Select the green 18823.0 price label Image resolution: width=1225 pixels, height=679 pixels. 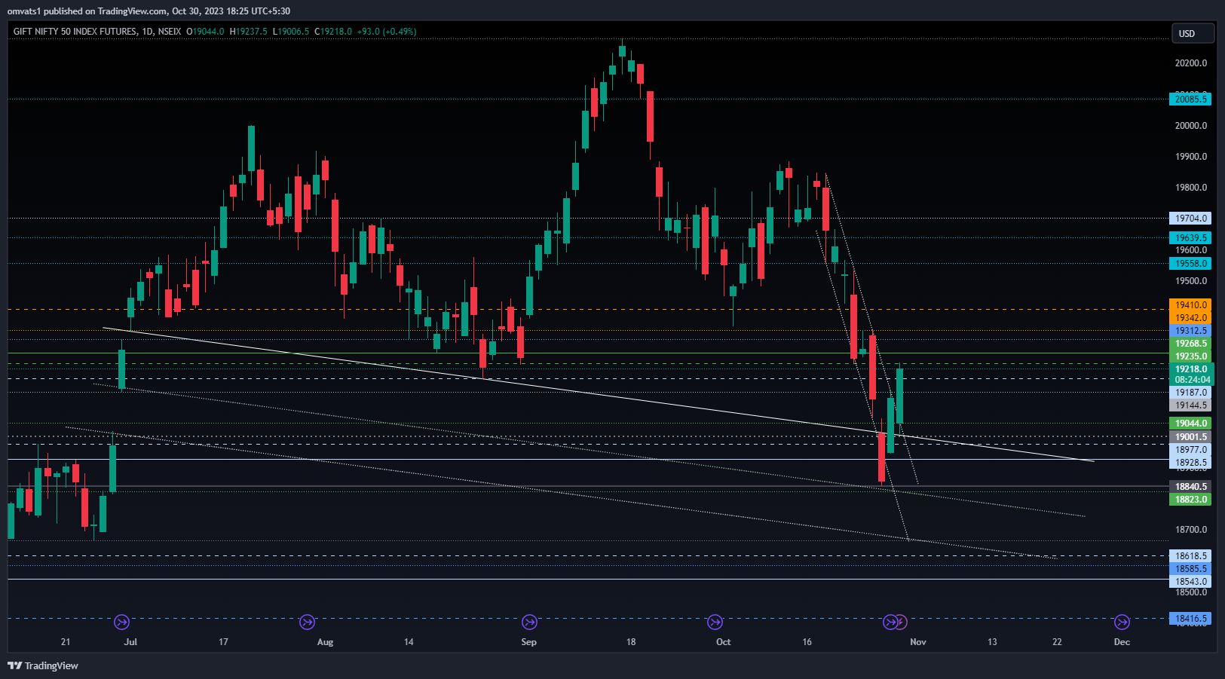[x=1191, y=500]
